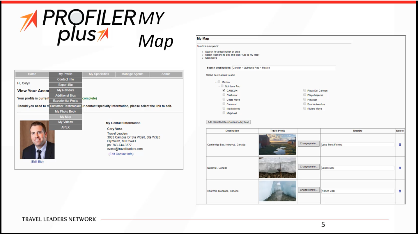
Task: Open the Admin menu
Action: click(x=166, y=74)
